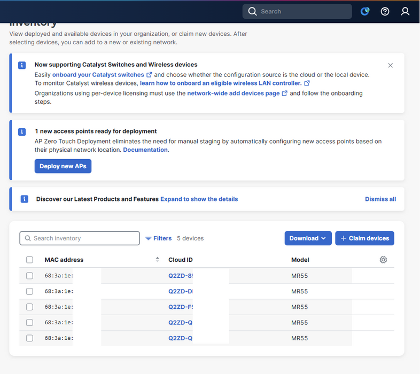Check the box for device Q2ZD-8 row
The height and width of the screenshot is (374, 420).
(29, 276)
